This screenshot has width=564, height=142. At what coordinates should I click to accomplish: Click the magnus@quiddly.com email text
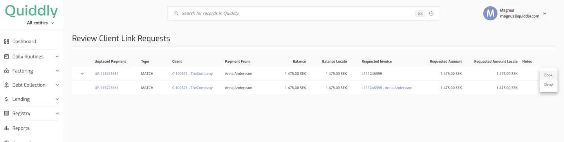tap(519, 16)
